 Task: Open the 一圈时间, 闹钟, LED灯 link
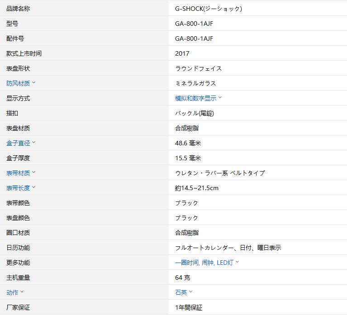tap(204, 263)
